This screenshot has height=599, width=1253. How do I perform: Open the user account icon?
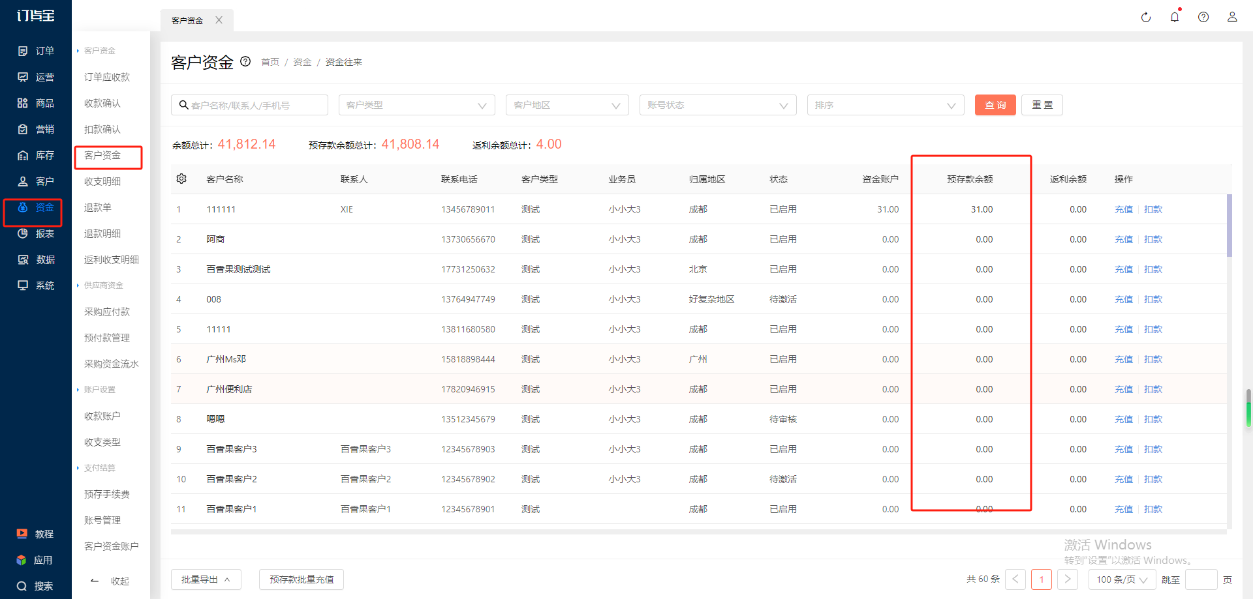[x=1232, y=17]
